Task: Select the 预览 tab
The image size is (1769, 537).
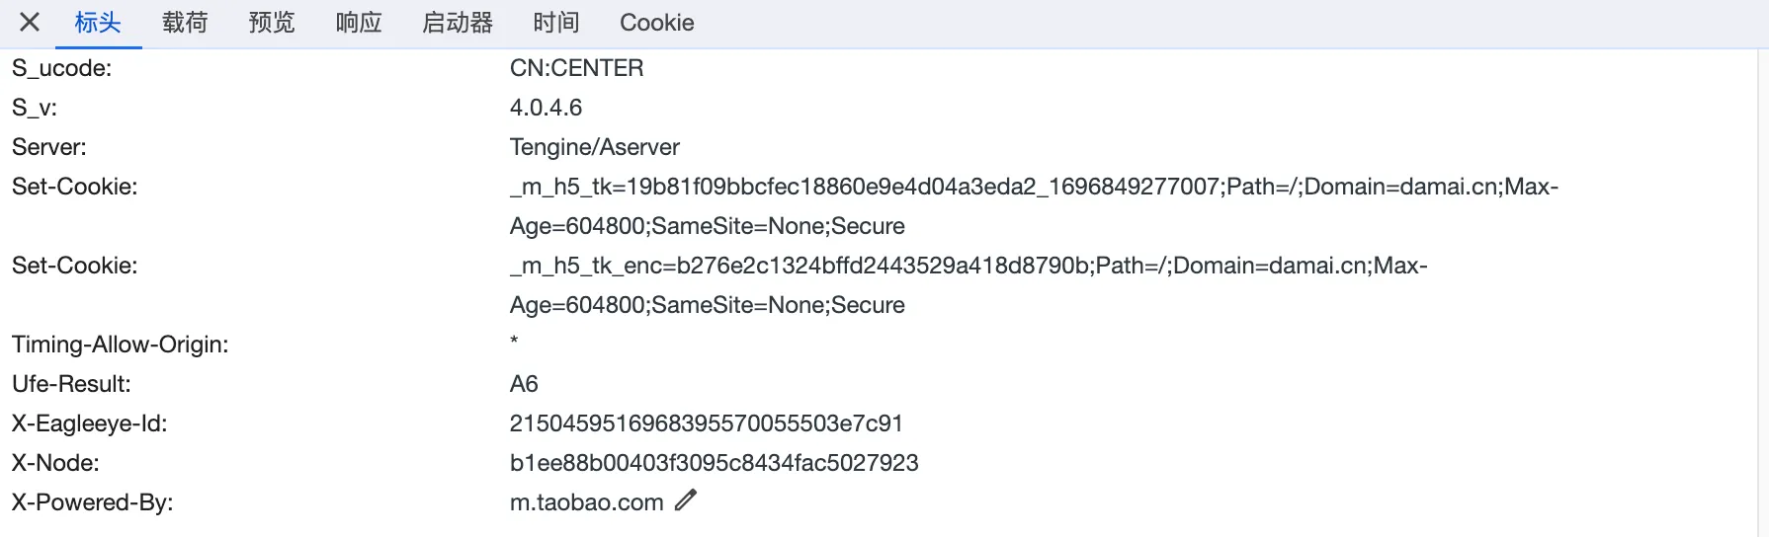Action: coord(272,22)
